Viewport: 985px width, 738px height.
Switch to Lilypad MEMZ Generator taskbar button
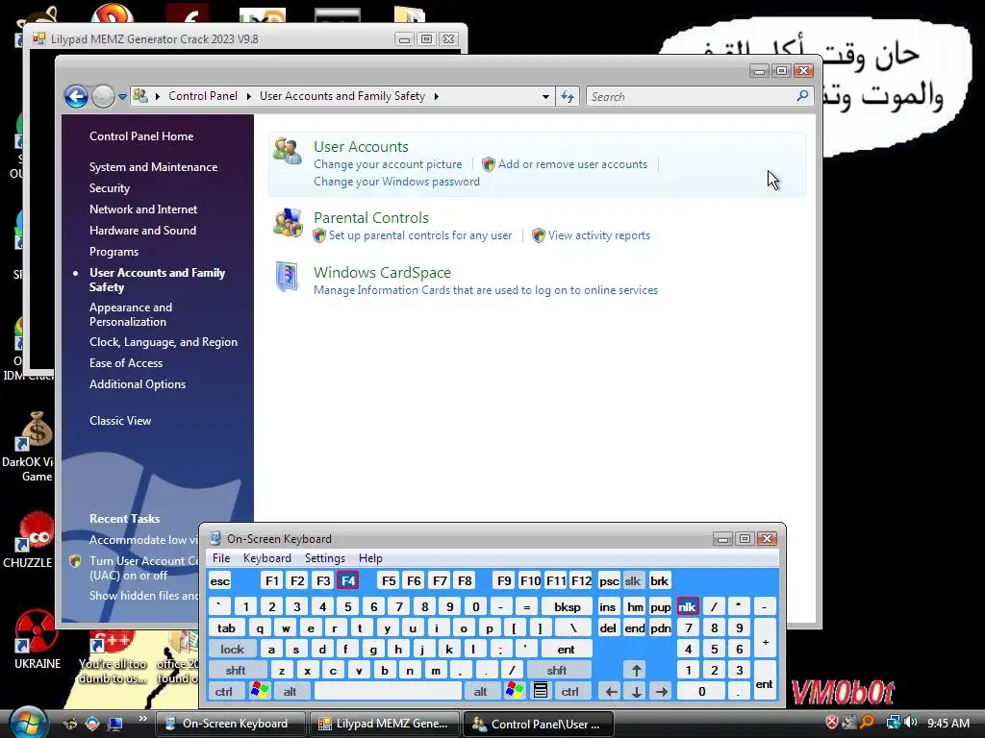click(x=384, y=724)
